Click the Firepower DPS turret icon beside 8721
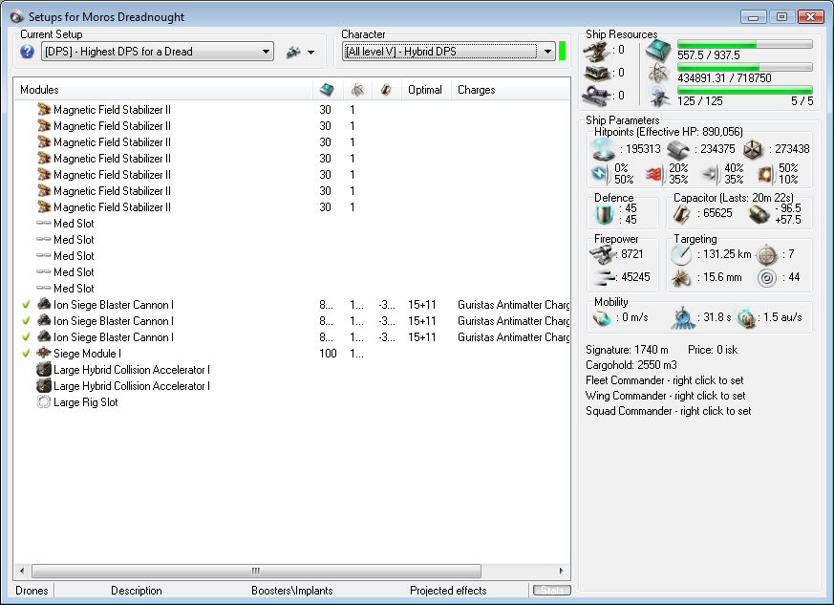Image resolution: width=834 pixels, height=605 pixels. (x=602, y=255)
